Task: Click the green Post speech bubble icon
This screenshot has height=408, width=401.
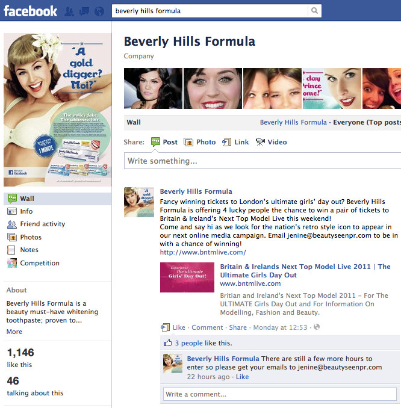Action: [156, 142]
